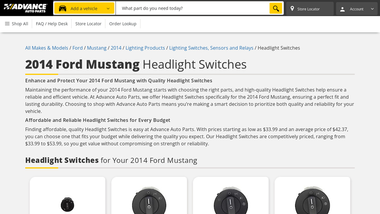Open Order Lookup
Screen dimensions: 380x214
point(123,24)
